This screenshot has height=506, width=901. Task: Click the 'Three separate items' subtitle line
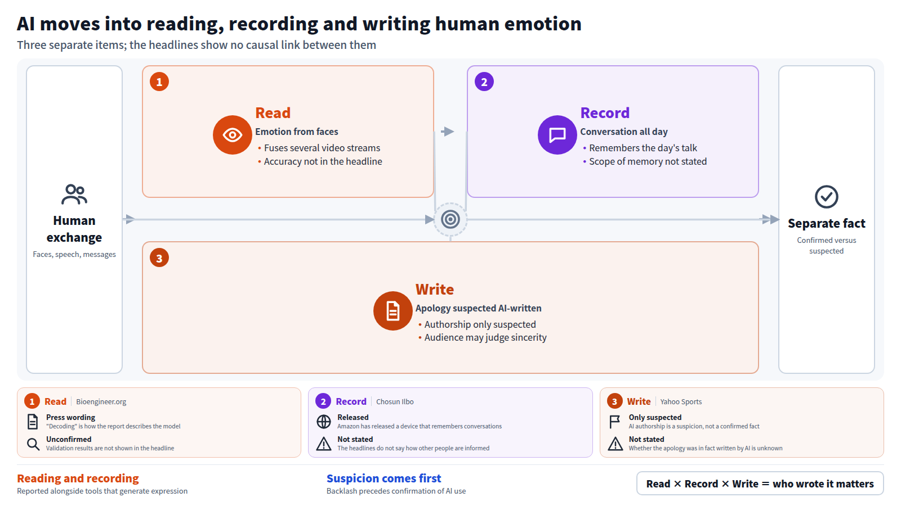pyautogui.click(x=197, y=45)
